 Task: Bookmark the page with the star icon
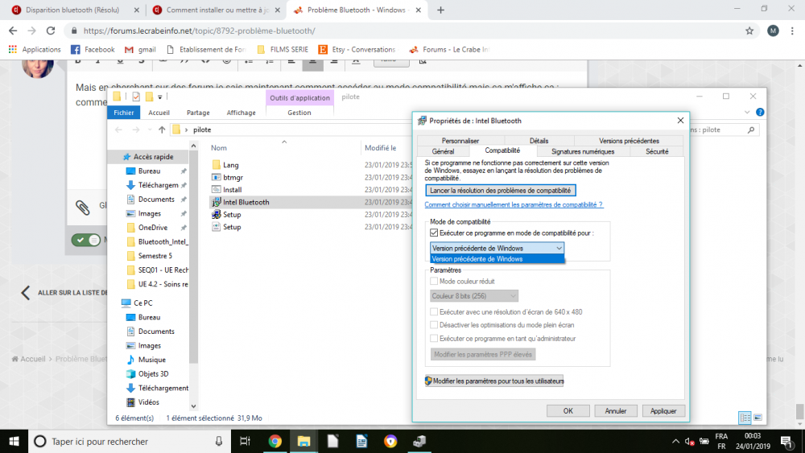pos(749,31)
